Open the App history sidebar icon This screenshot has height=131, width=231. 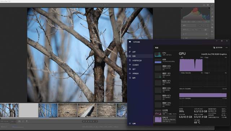[x=130, y=60]
